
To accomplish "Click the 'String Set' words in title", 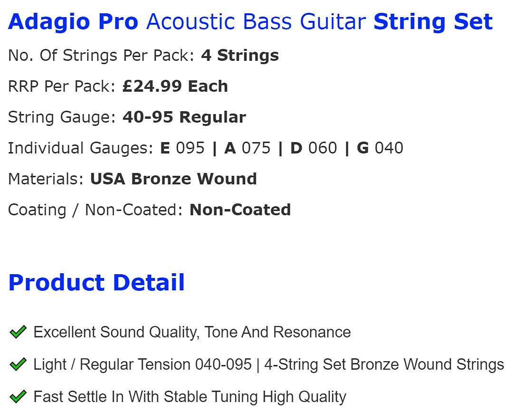I will [433, 22].
